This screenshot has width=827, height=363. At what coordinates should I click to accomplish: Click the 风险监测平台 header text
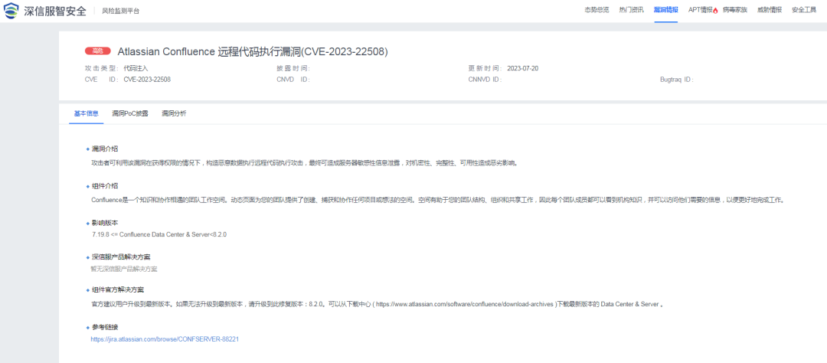(121, 11)
